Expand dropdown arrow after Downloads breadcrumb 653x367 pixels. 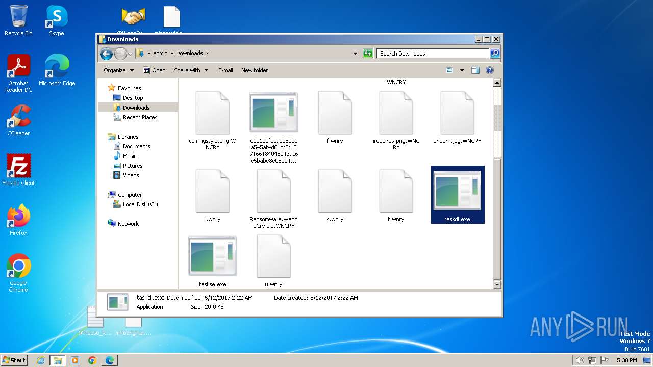coord(207,53)
